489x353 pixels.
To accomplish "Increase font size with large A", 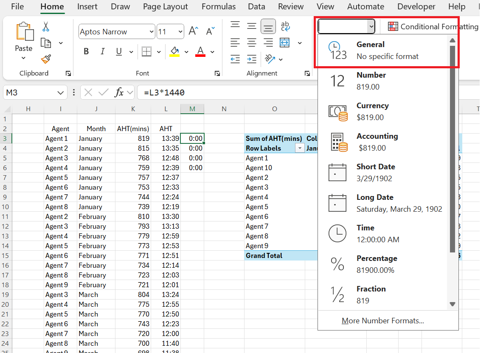I will pos(194,31).
